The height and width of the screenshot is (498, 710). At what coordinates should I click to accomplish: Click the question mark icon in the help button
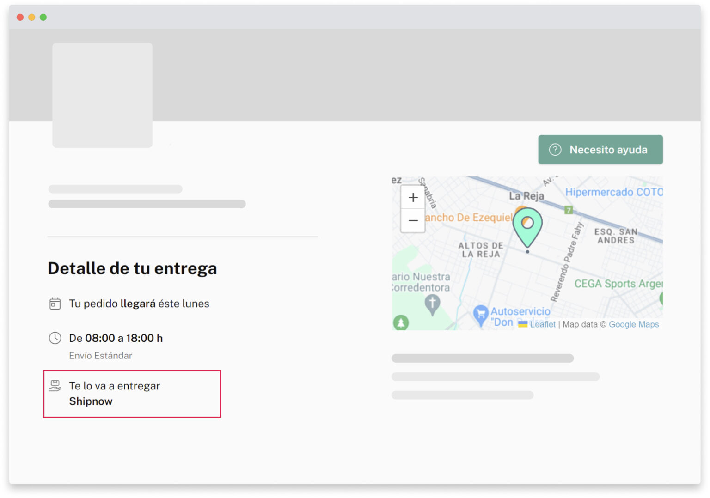tap(555, 149)
